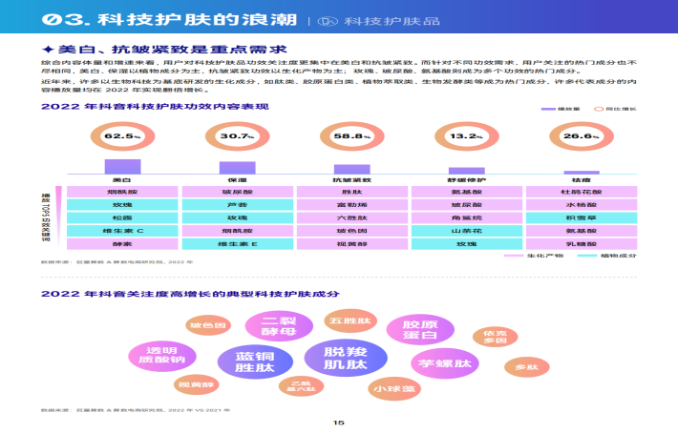Click the 蓝铜胜肽 bubble
This screenshot has height=434, width=678.
tap(244, 362)
